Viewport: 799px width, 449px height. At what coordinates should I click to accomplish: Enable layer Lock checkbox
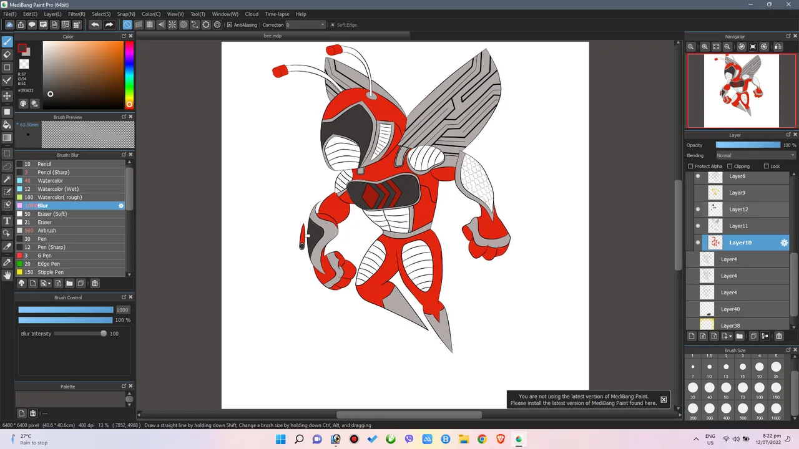pyautogui.click(x=767, y=167)
